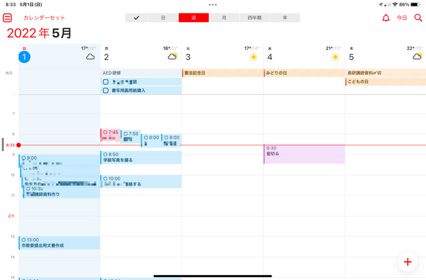Screen dimensions: 426x280
Task: Check off 書写用画用紙購入 task
Action: pos(105,90)
